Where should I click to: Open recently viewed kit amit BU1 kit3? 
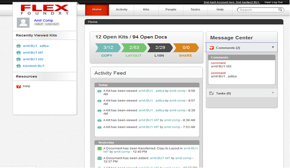coord(33,59)
